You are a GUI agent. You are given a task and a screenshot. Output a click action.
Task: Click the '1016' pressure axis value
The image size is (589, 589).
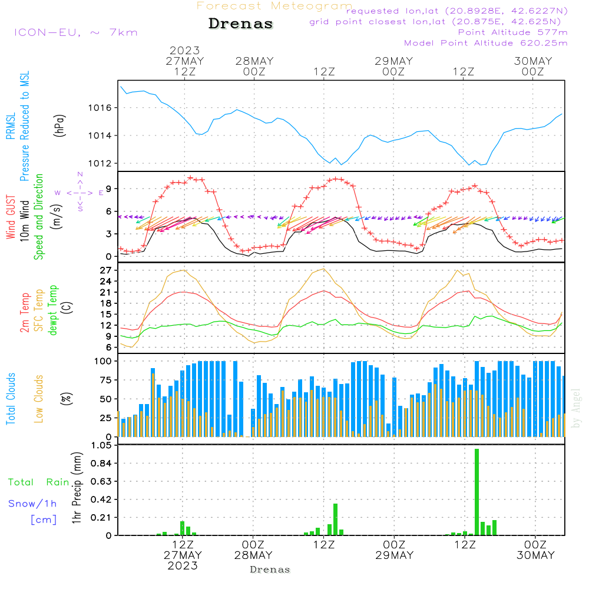100,108
